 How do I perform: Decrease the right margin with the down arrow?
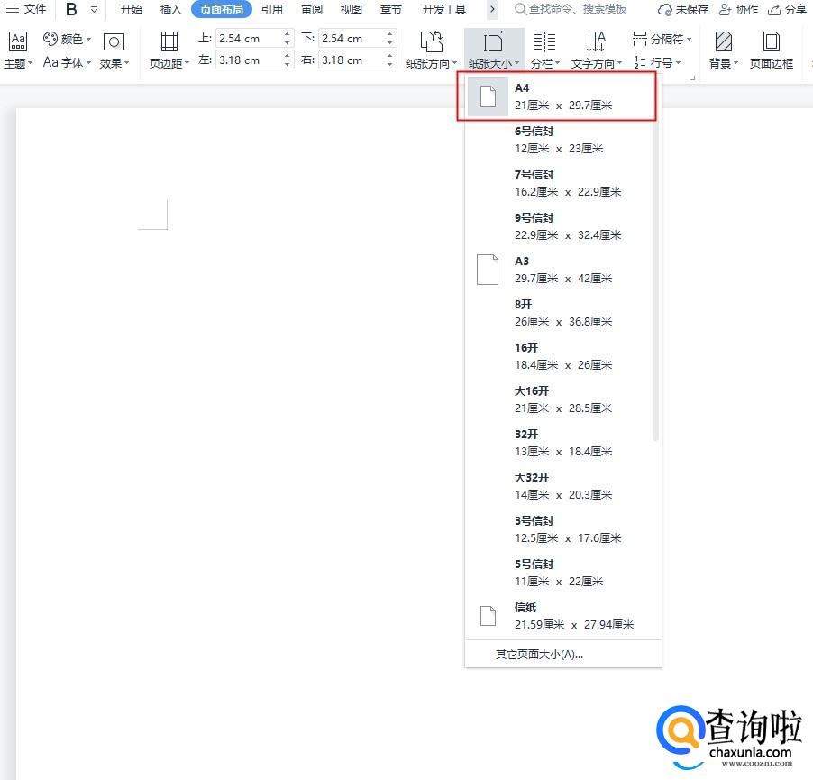[390, 65]
